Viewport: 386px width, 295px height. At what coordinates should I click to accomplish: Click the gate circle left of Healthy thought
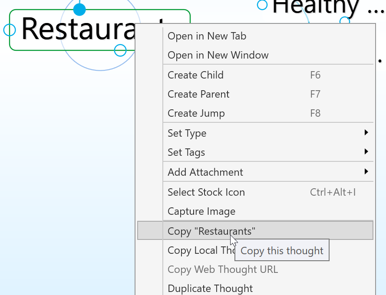pyautogui.click(x=262, y=5)
